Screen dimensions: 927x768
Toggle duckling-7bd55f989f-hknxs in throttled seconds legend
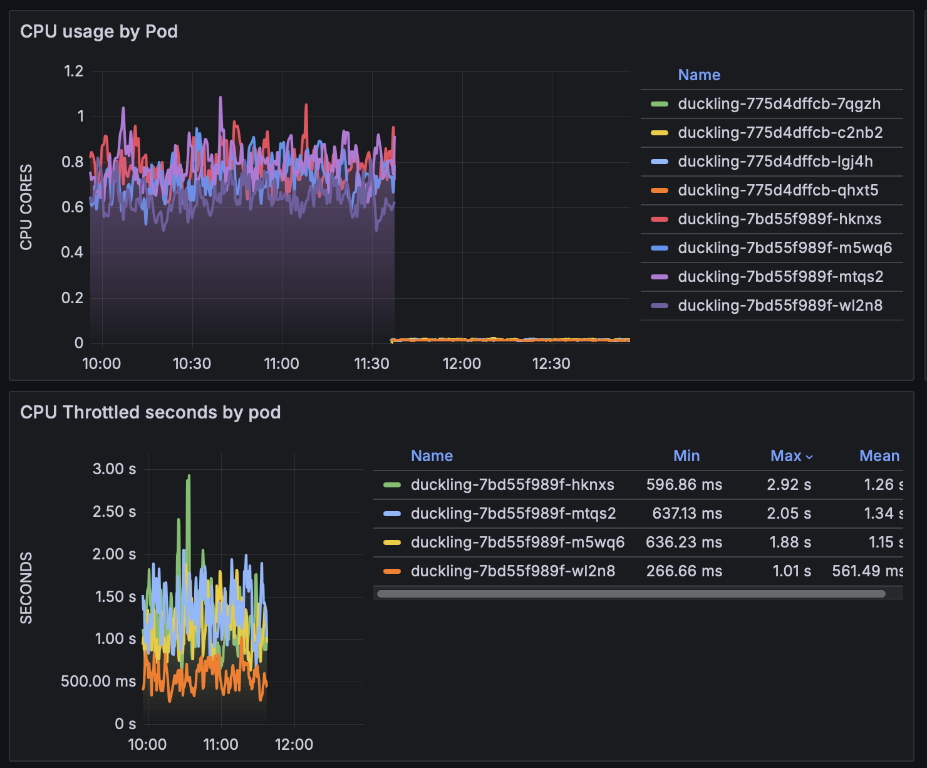(x=512, y=485)
